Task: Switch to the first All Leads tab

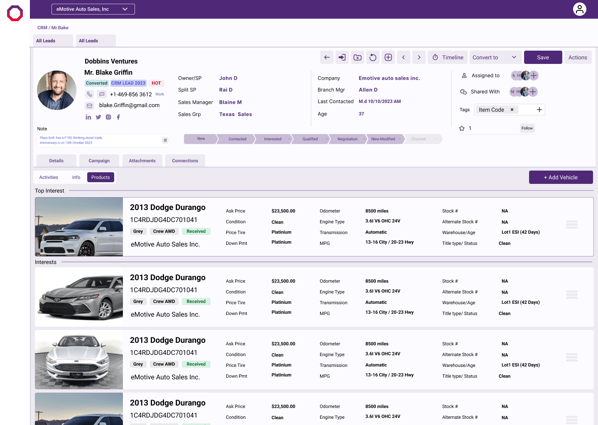Action: (x=53, y=41)
